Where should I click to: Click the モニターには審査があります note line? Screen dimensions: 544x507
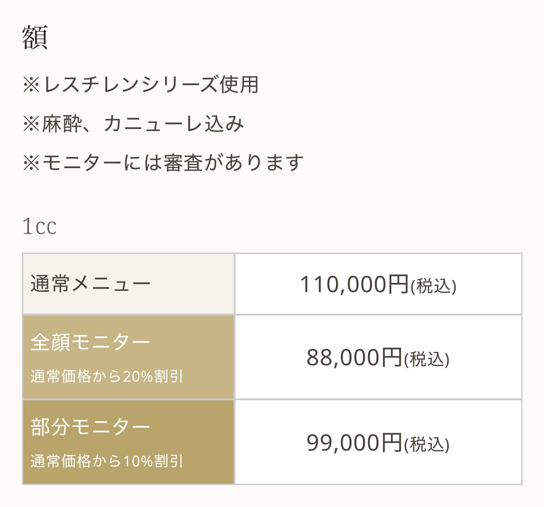click(173, 163)
